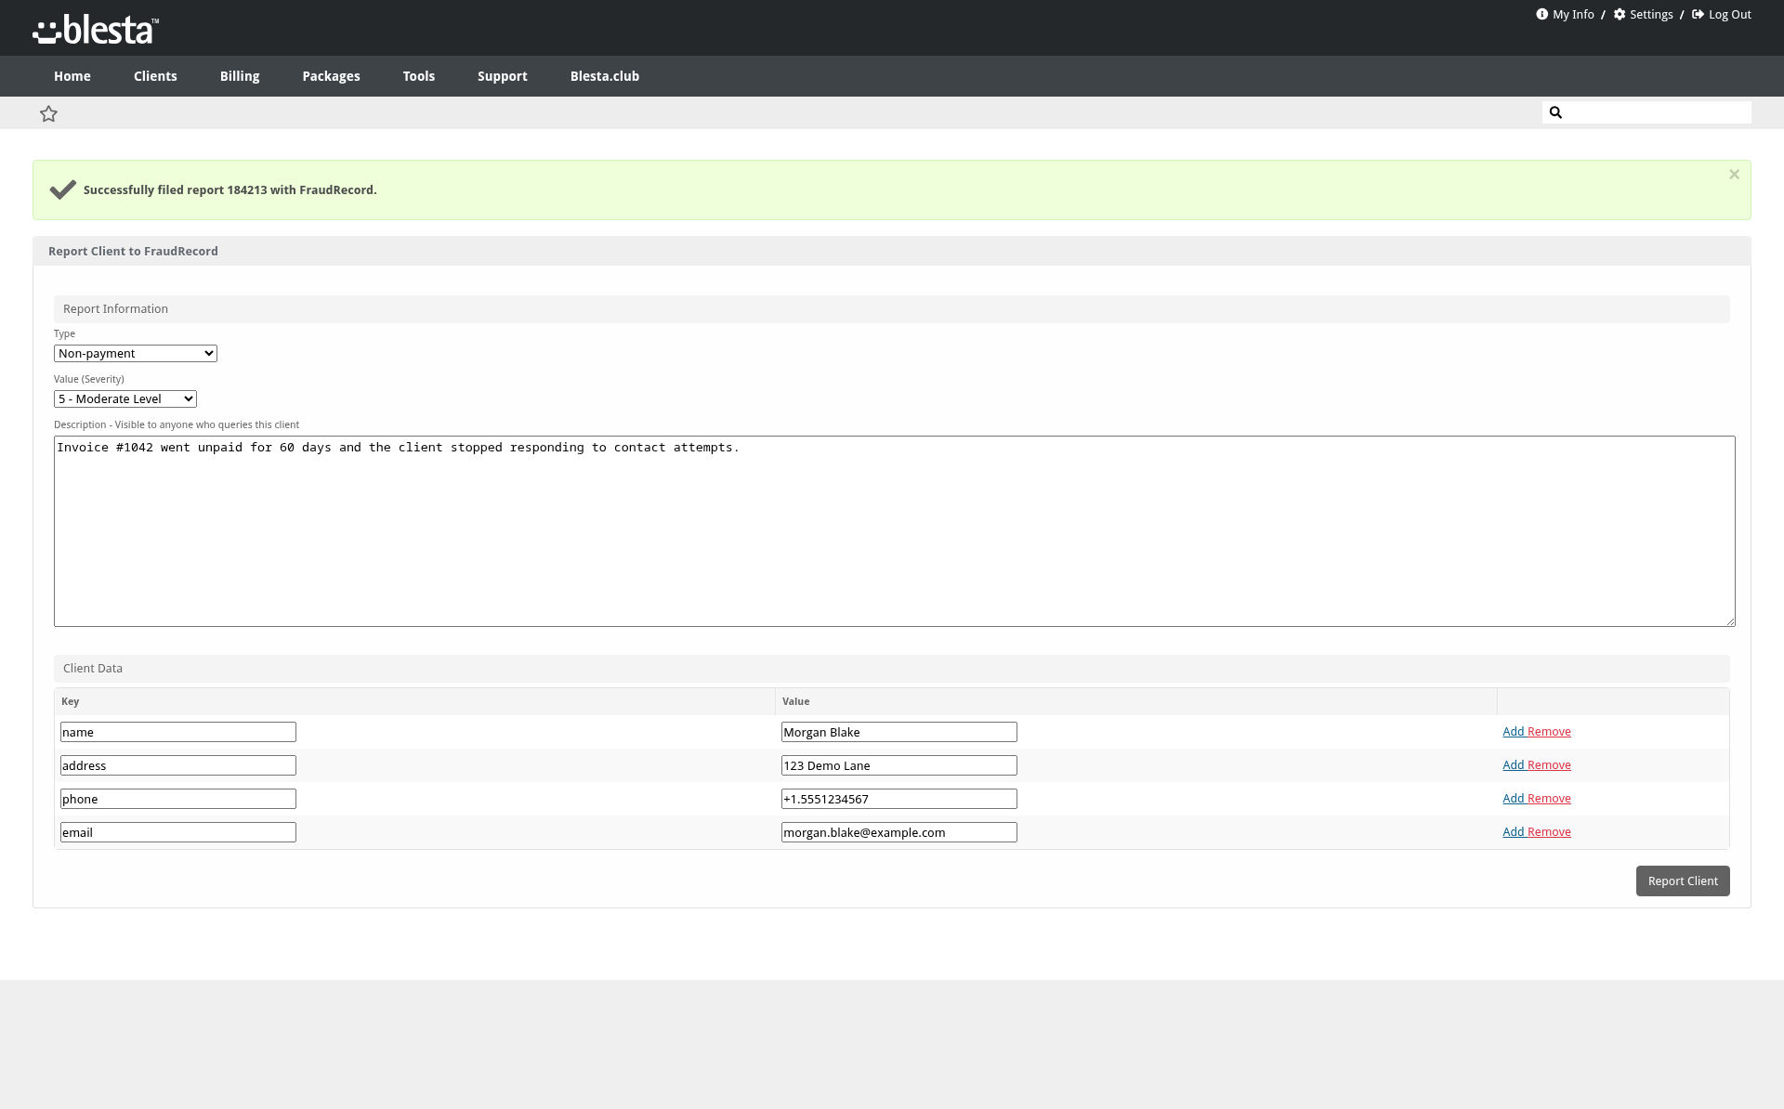
Task: Click Remove in the phone row
Action: pyautogui.click(x=1549, y=799)
